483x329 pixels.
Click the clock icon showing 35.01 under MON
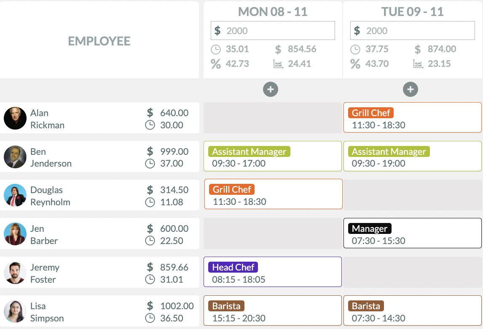[x=216, y=49]
